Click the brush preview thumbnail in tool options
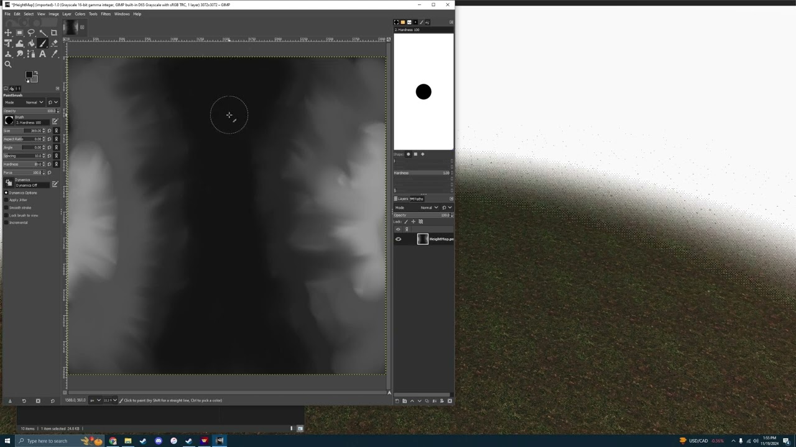Screen dimensions: 796x447 tap(9, 120)
